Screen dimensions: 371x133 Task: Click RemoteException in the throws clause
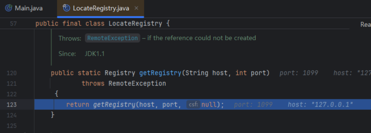click(137, 83)
